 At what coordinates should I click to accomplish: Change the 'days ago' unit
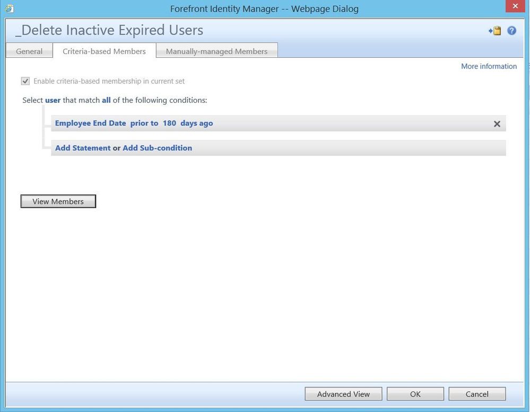[197, 123]
